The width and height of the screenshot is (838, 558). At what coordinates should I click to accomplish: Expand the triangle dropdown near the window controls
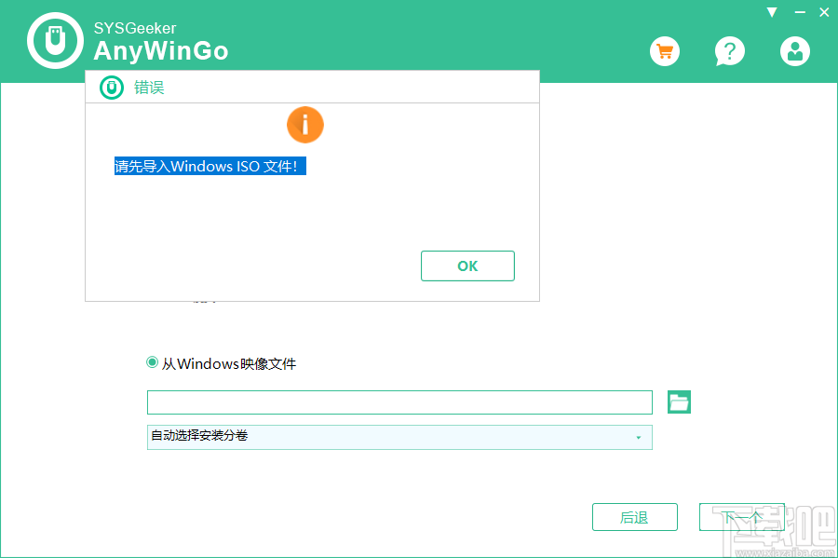(771, 11)
